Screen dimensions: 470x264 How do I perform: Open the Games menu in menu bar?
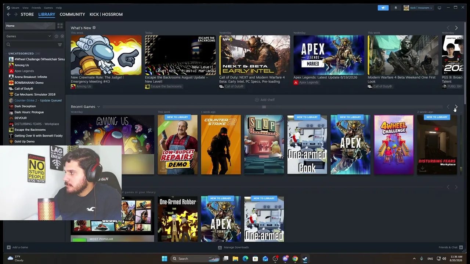(x=48, y=8)
